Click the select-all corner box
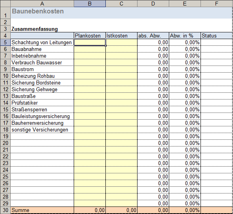The image size is (233, 214). click(6, 4)
